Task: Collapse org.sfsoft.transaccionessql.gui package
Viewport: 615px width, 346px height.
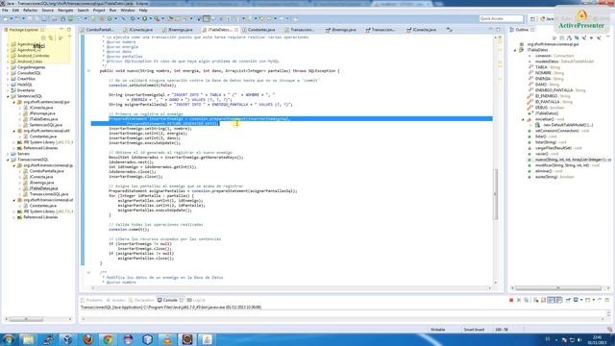Action: pyautogui.click(x=14, y=165)
